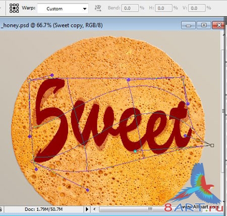
Task: Click the vertical scrollbar thumb grip
Action: pyautogui.click(x=223, y=111)
